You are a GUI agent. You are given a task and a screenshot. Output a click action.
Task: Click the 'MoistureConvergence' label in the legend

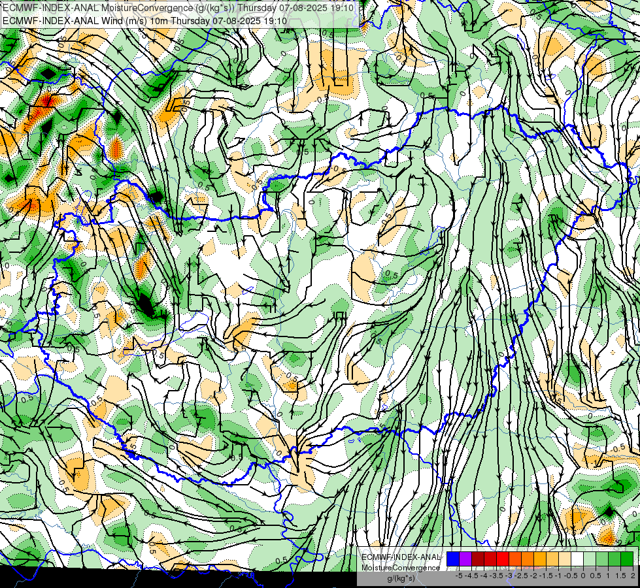pyautogui.click(x=401, y=568)
